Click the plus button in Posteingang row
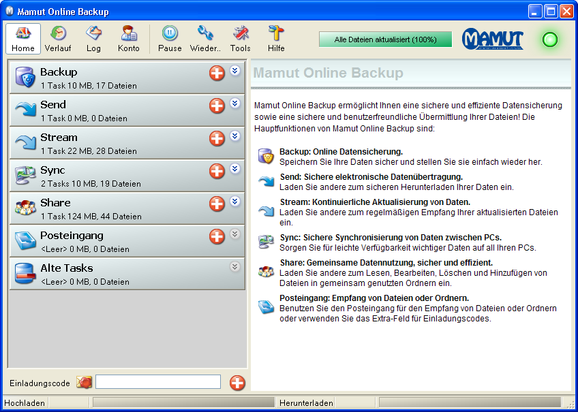This screenshot has height=412, width=578. tap(217, 236)
